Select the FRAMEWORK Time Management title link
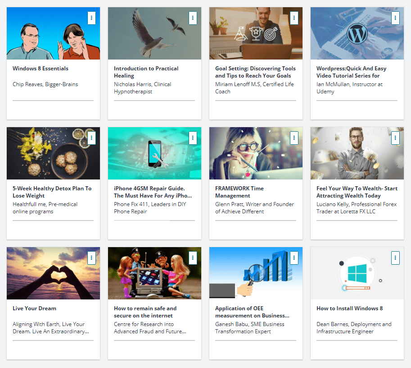Screen dimensions: 411x368 [239, 192]
